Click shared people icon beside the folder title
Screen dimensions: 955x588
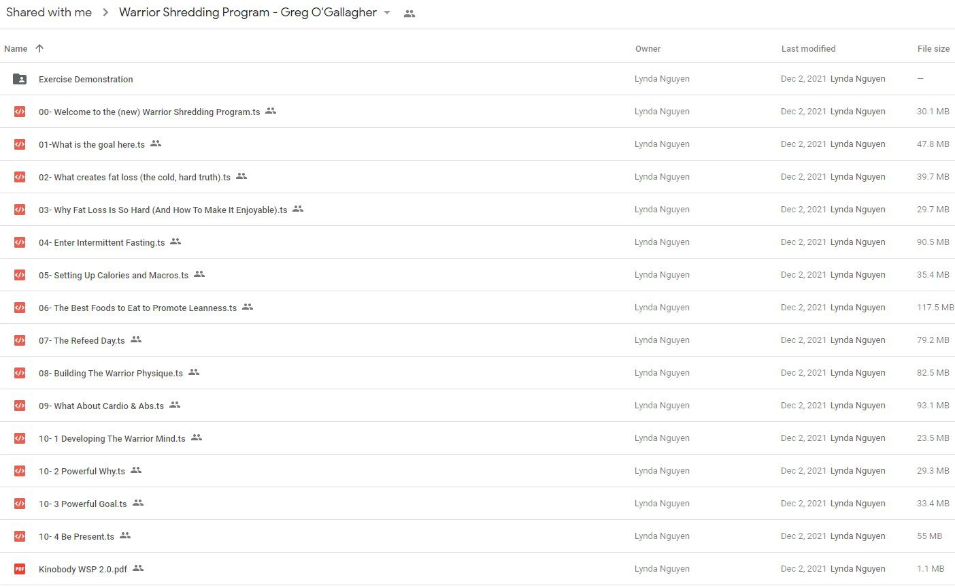point(409,13)
